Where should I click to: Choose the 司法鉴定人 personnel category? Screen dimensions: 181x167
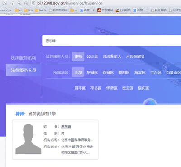coord(112,57)
